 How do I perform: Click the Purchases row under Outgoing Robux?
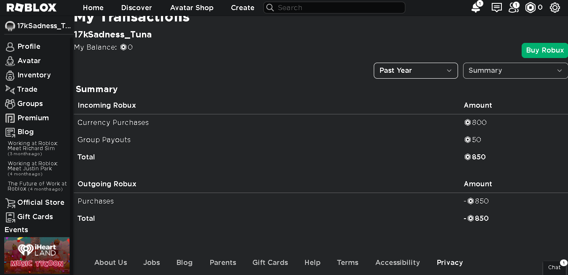(x=96, y=201)
